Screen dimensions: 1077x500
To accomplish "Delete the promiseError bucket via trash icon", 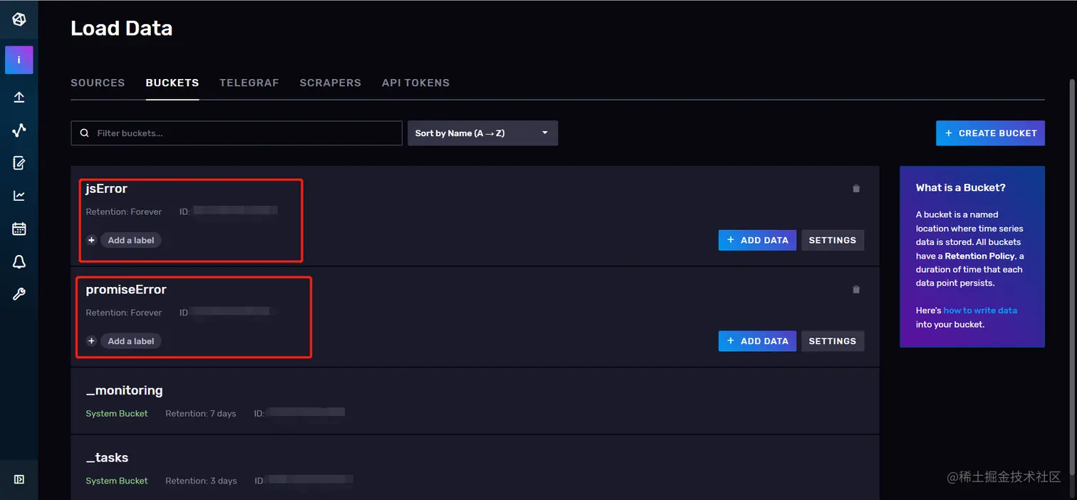I will tap(856, 290).
